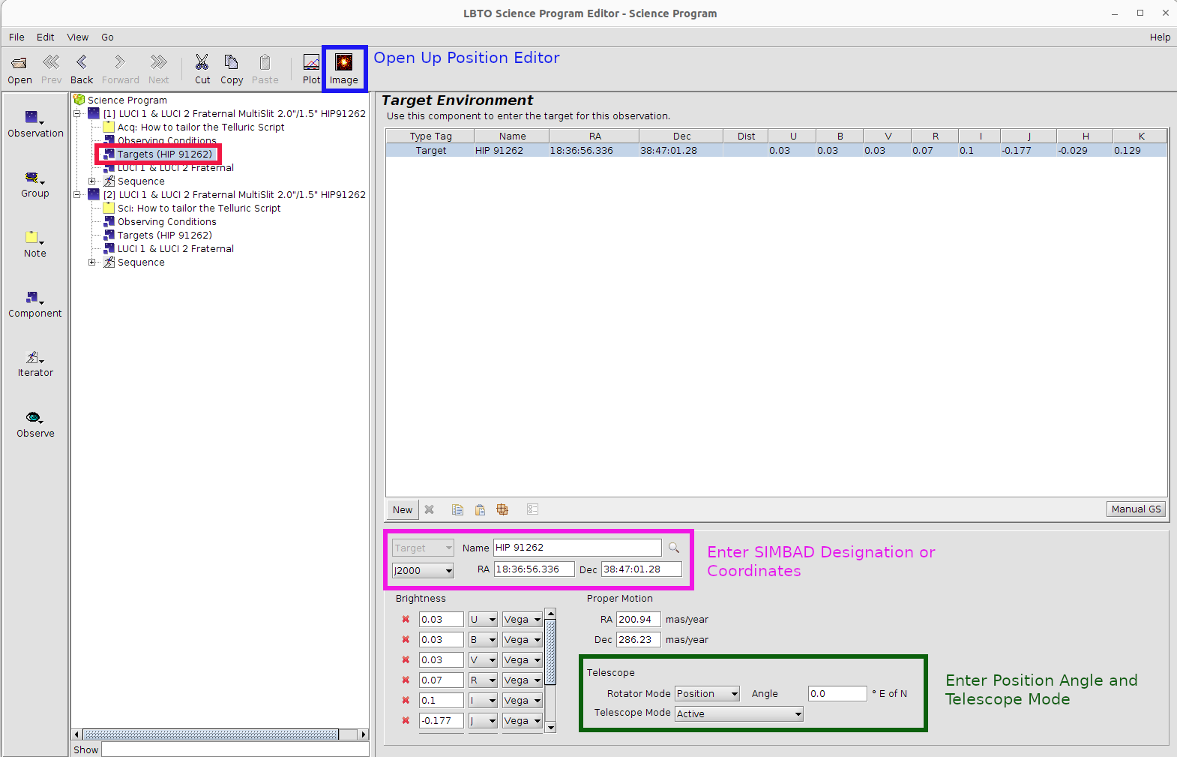The image size is (1177, 757).
Task: Click the position Angle input field
Action: pos(837,694)
